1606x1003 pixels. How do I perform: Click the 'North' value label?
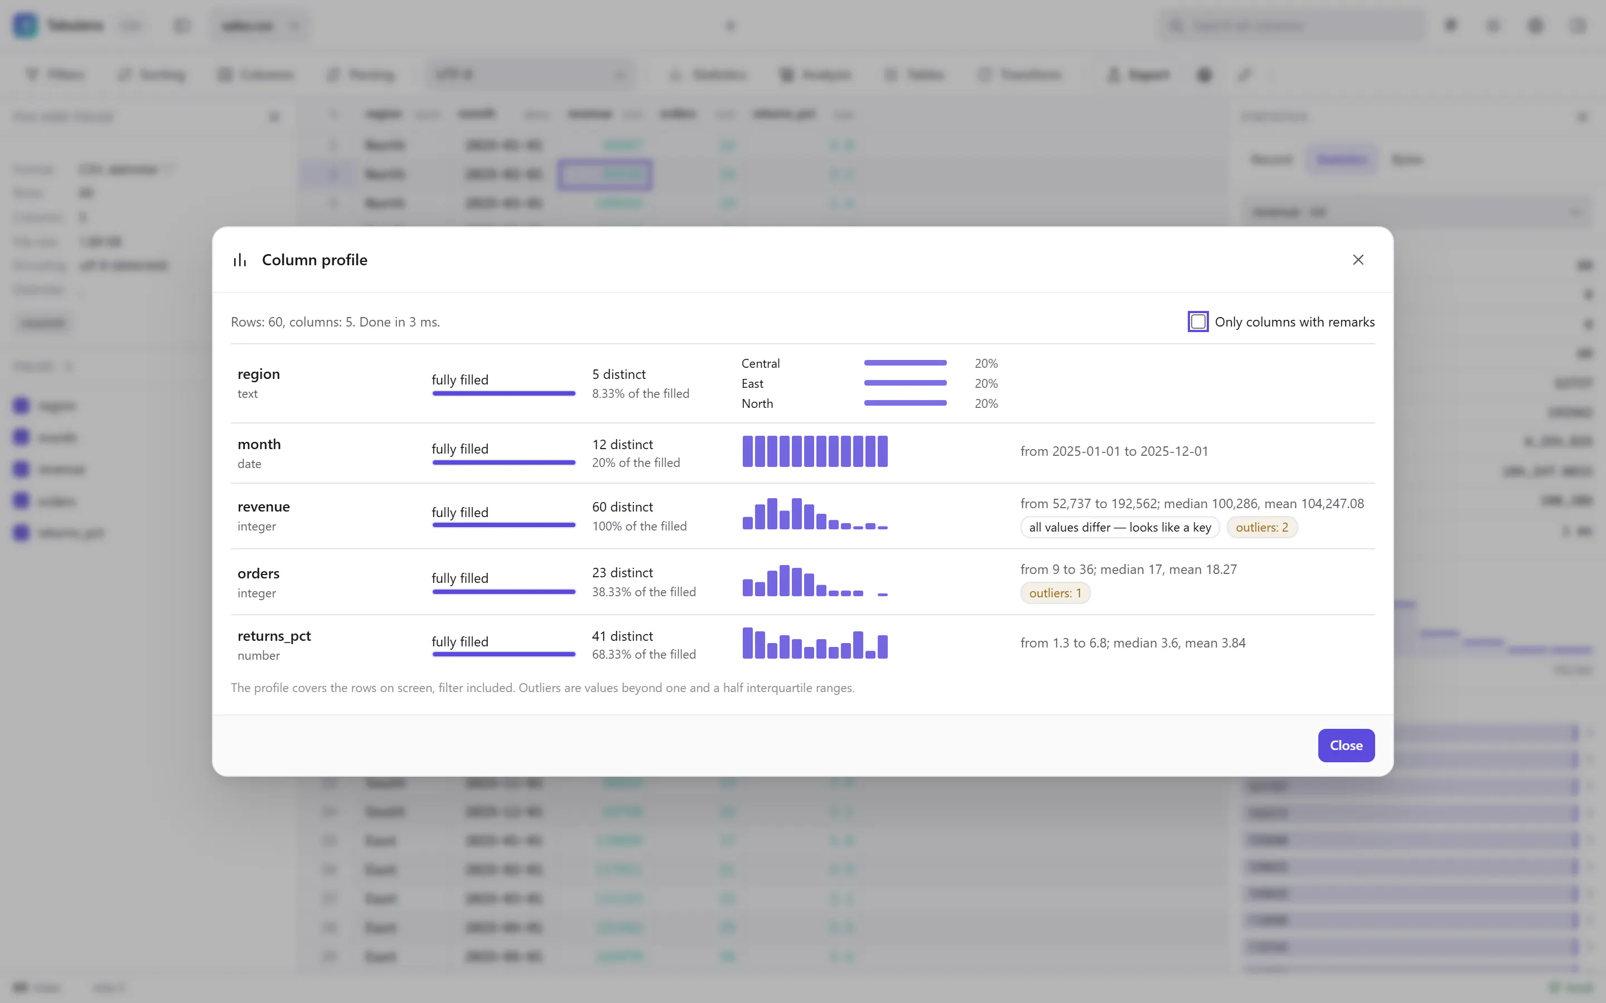point(757,403)
